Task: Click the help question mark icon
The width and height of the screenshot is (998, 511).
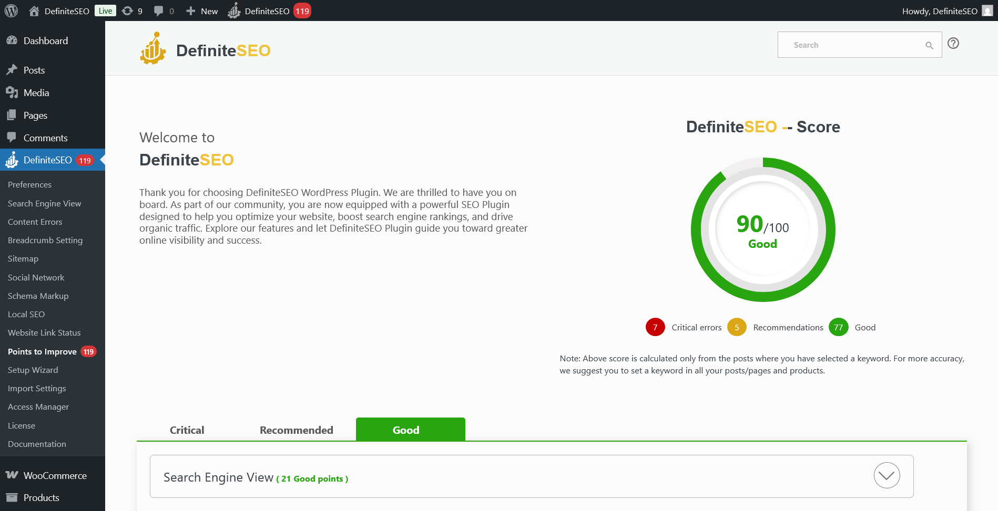Action: (953, 43)
